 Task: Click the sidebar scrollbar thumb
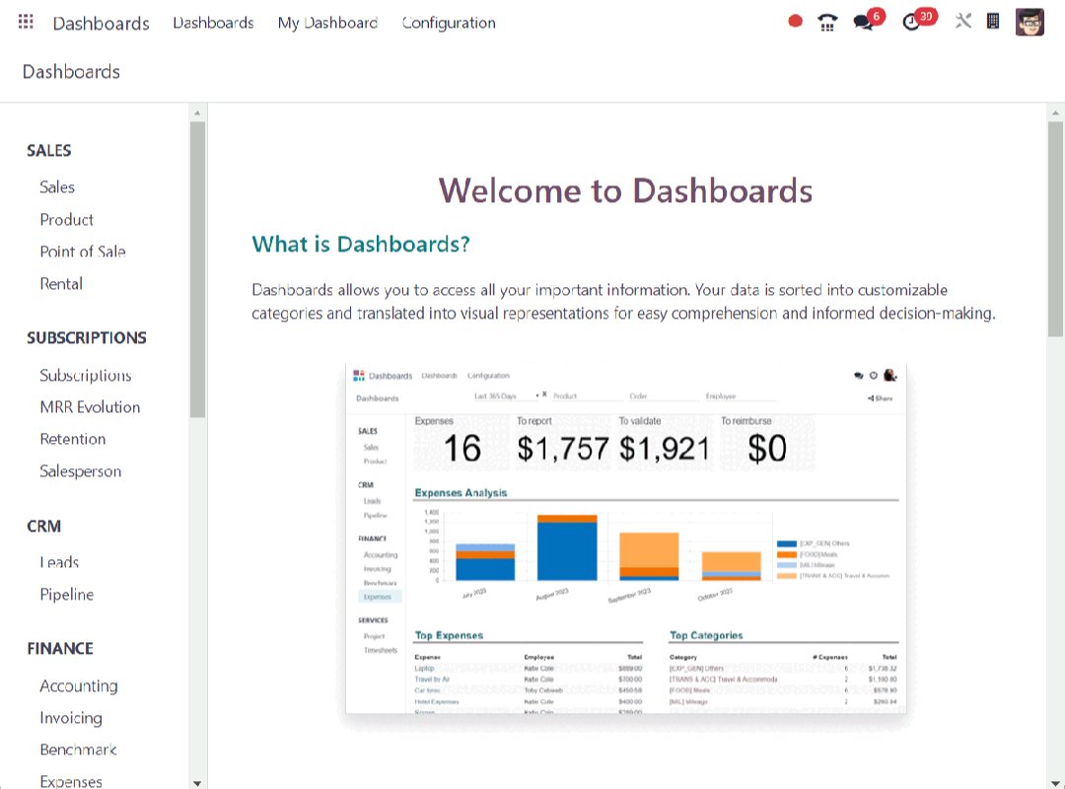(x=197, y=269)
